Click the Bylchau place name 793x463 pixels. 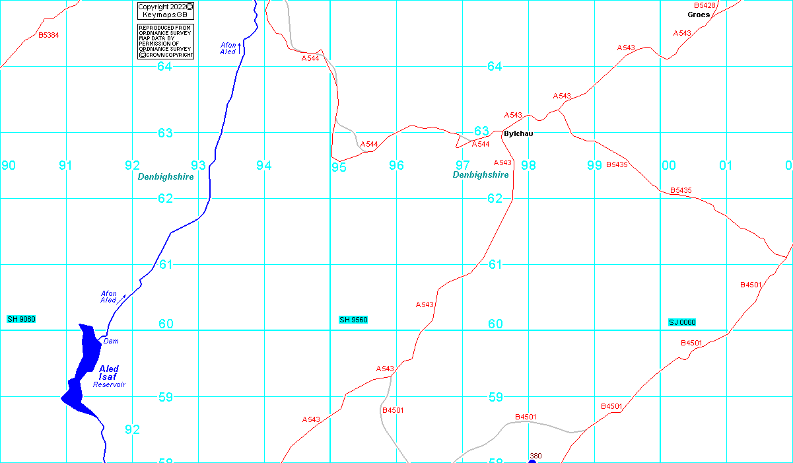click(x=518, y=133)
